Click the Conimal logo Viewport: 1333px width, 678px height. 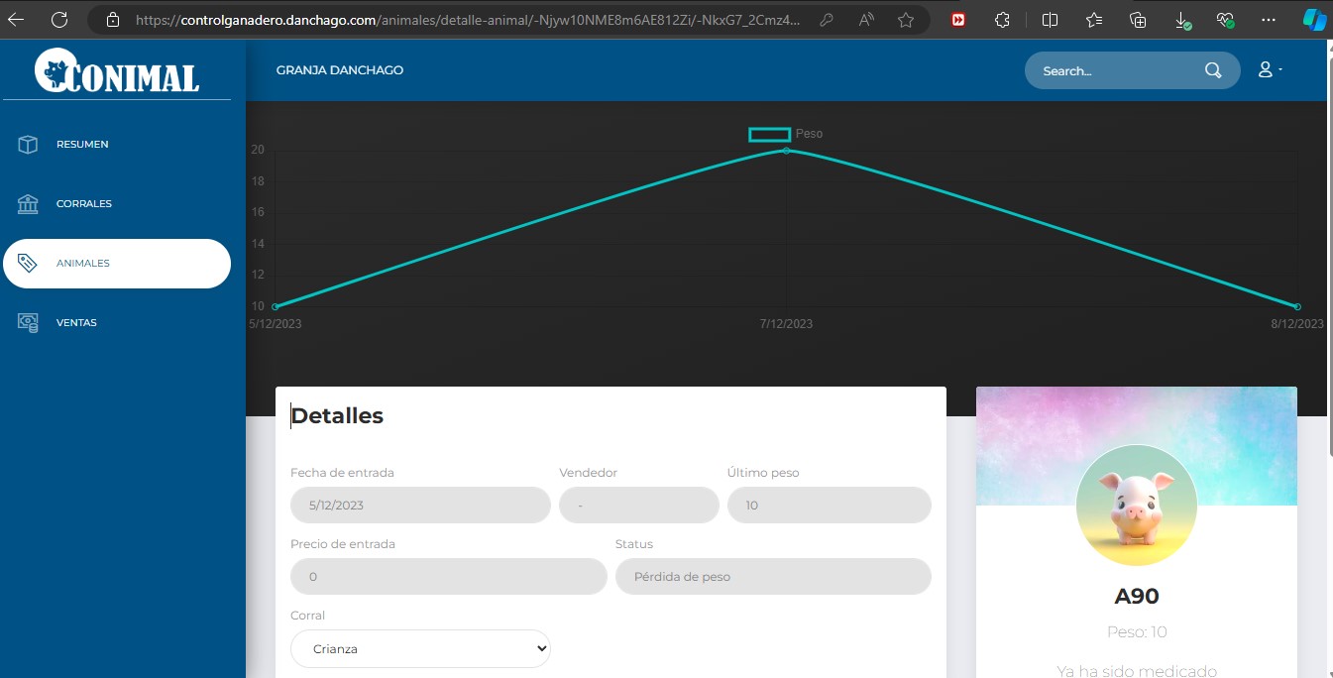click(117, 70)
